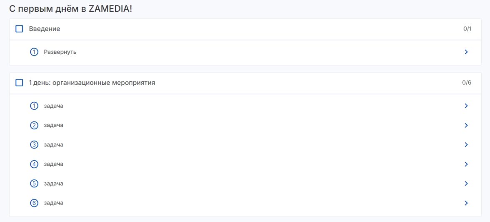Click circled number 3 step icon
490x222 pixels.
[34, 145]
